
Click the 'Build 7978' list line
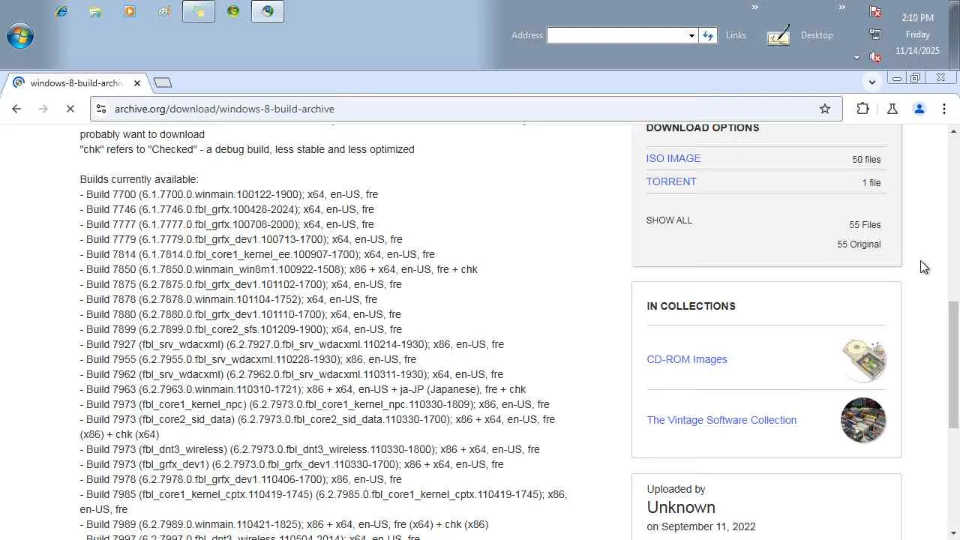coord(241,479)
